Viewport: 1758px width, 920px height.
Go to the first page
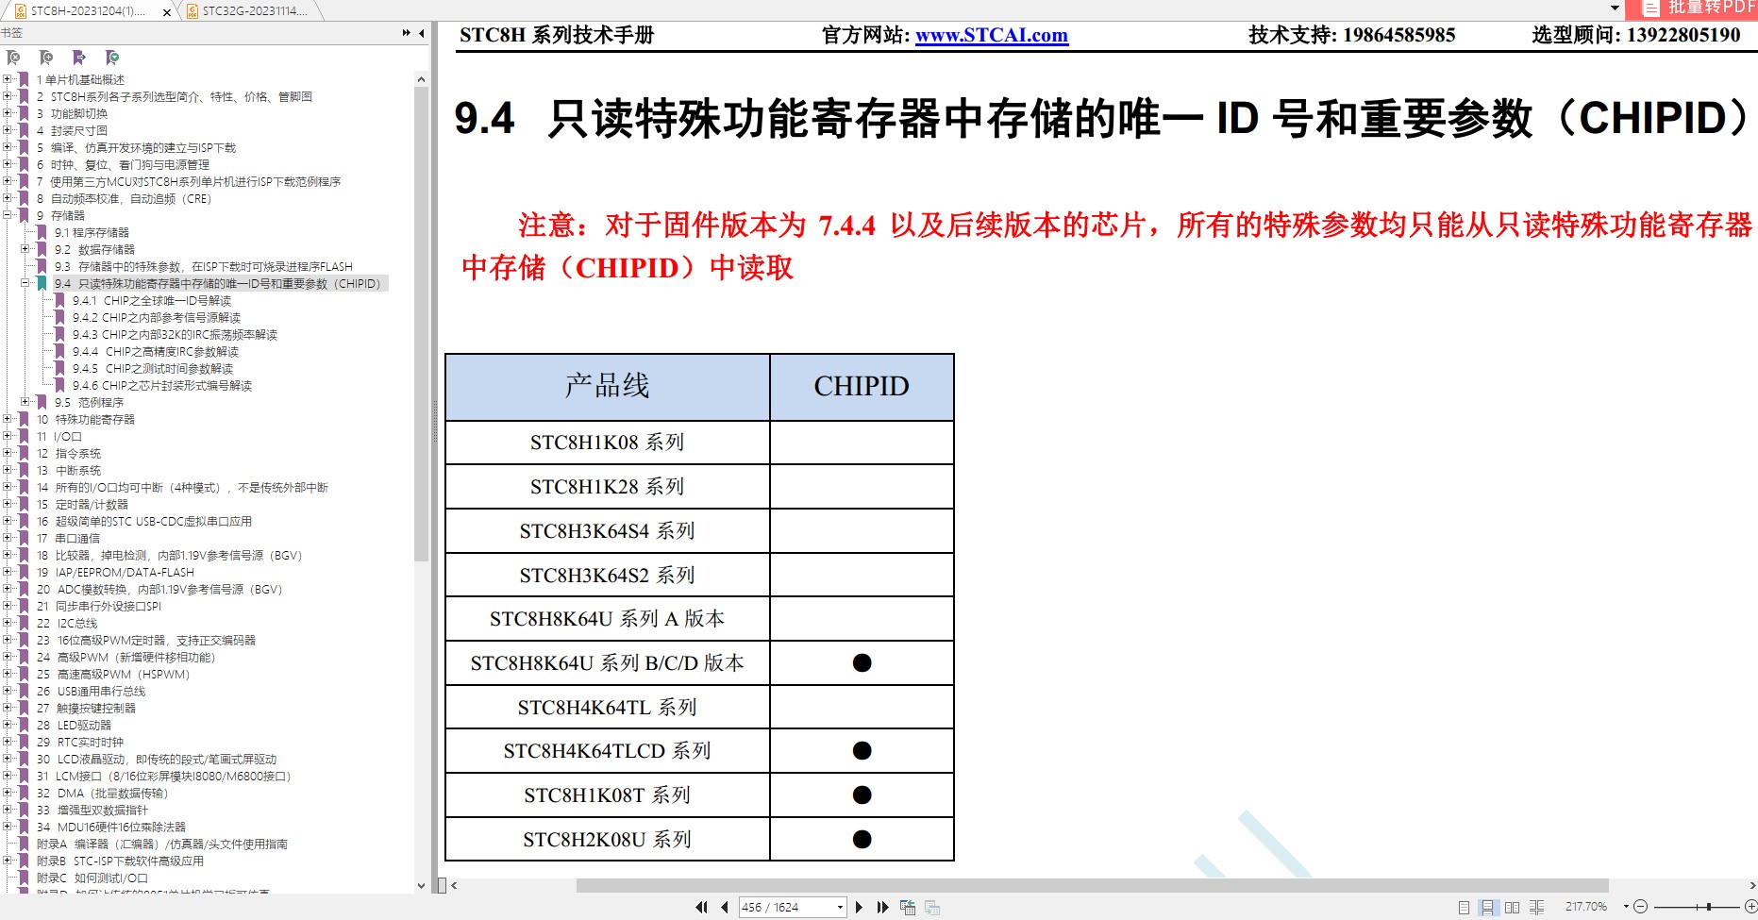pyautogui.click(x=701, y=907)
